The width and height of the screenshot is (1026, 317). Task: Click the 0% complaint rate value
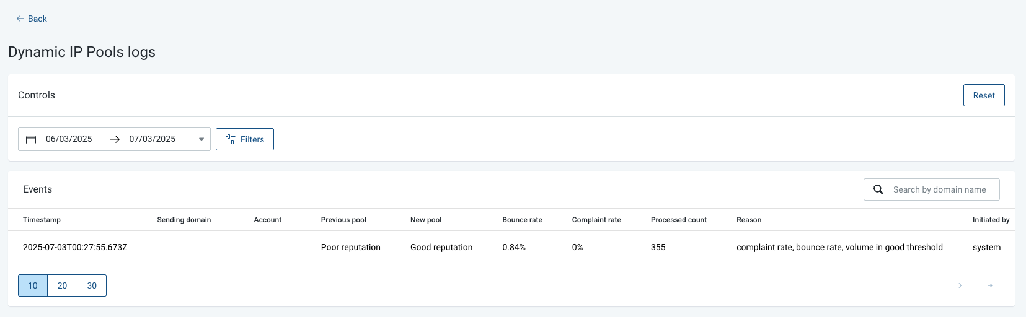577,247
